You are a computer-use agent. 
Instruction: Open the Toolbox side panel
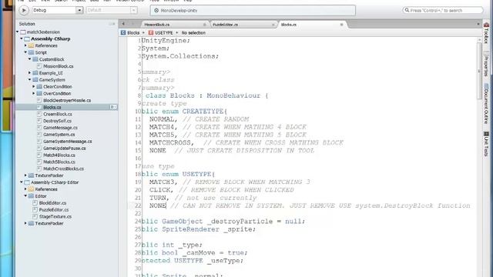coord(486,33)
